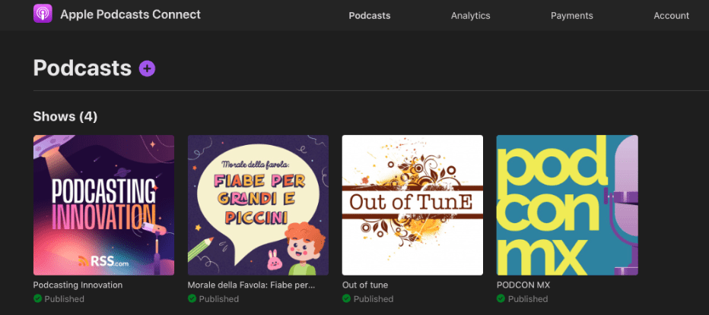
Task: Click the PODCON MX show title
Action: (x=523, y=285)
